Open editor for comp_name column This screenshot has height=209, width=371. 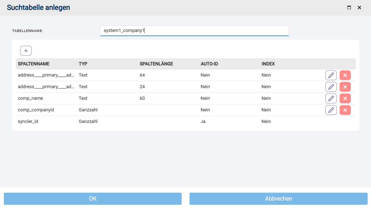coord(331,98)
